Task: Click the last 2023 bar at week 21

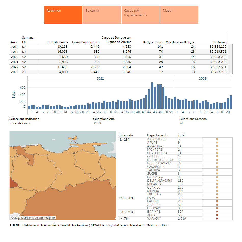Action: tap(231, 102)
